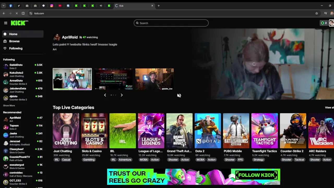Viewport: 334px width, 188px height.
Task: Open the browser media control icon
Action: point(325,13)
